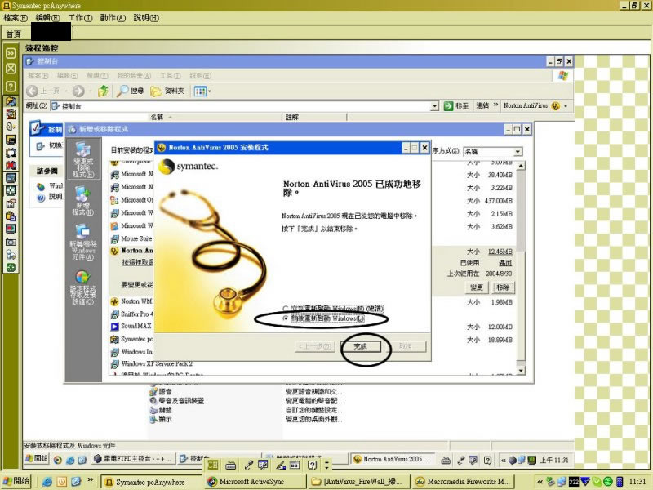Open Norton AntiVirus toolbar dropdown arrow
The image size is (653, 490).
(x=566, y=106)
